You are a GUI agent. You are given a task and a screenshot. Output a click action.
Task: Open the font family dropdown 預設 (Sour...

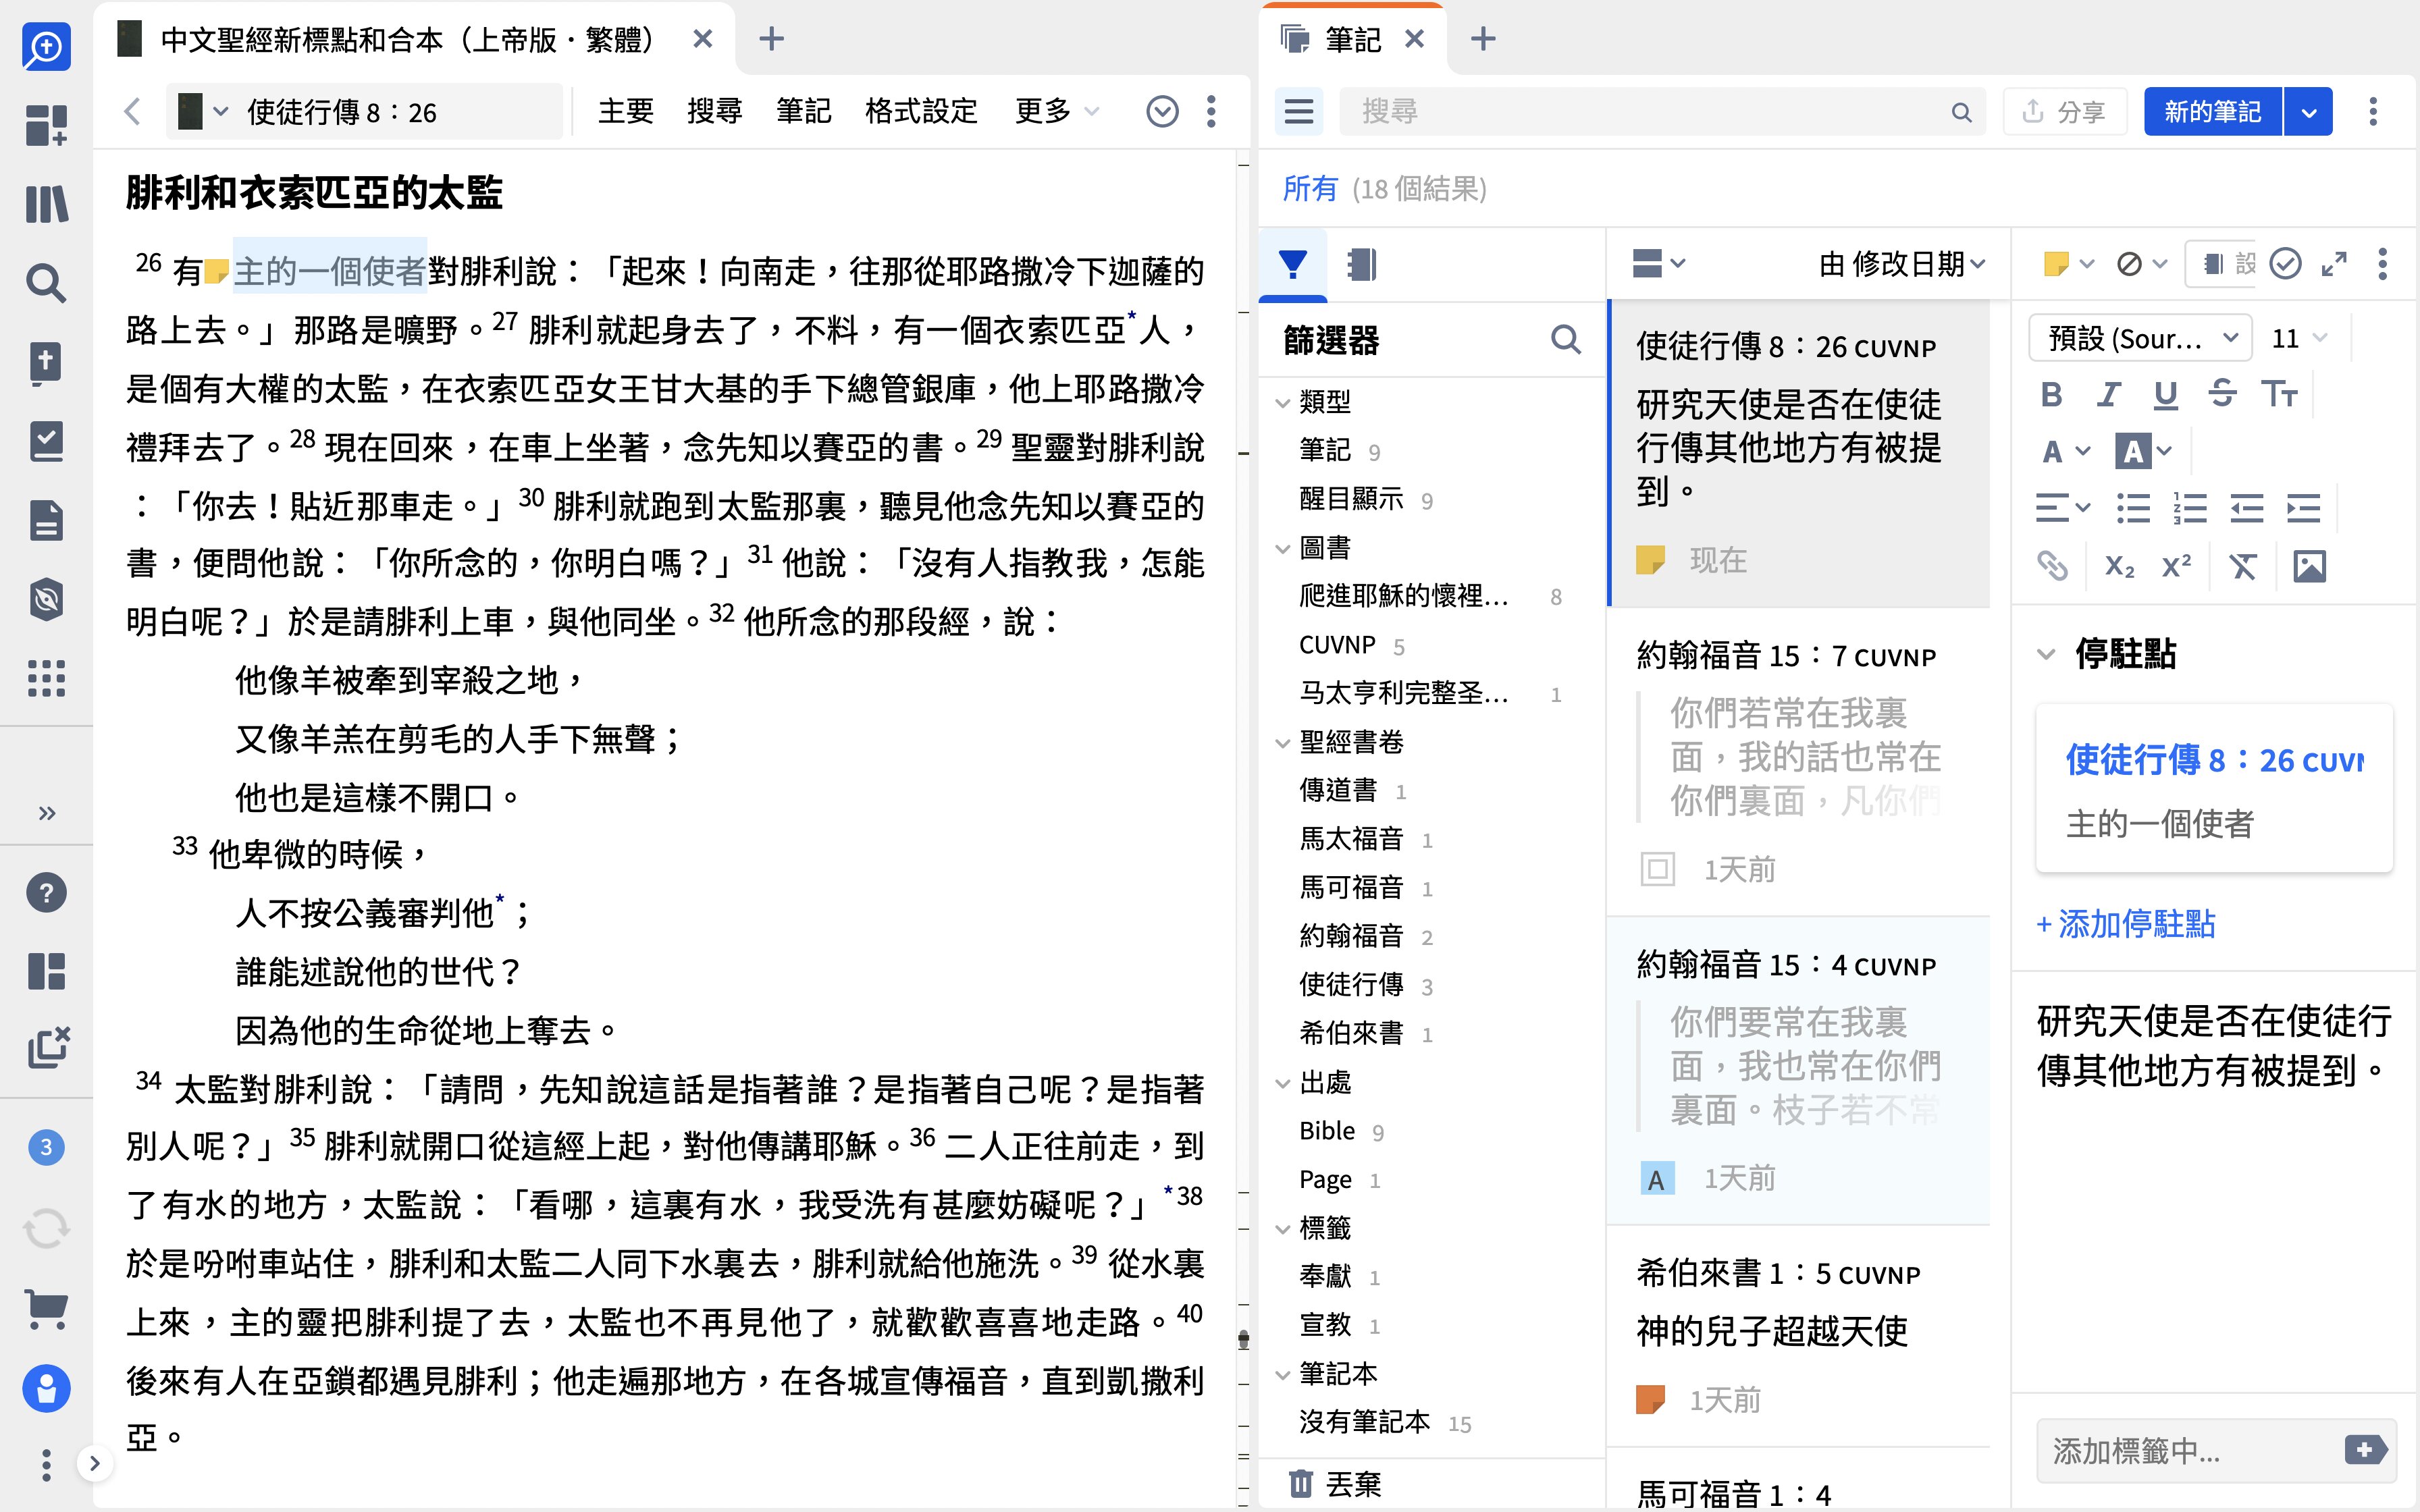[x=2139, y=338]
